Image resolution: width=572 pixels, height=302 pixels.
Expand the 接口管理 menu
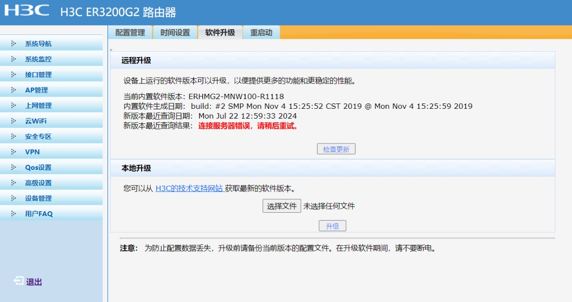point(51,75)
